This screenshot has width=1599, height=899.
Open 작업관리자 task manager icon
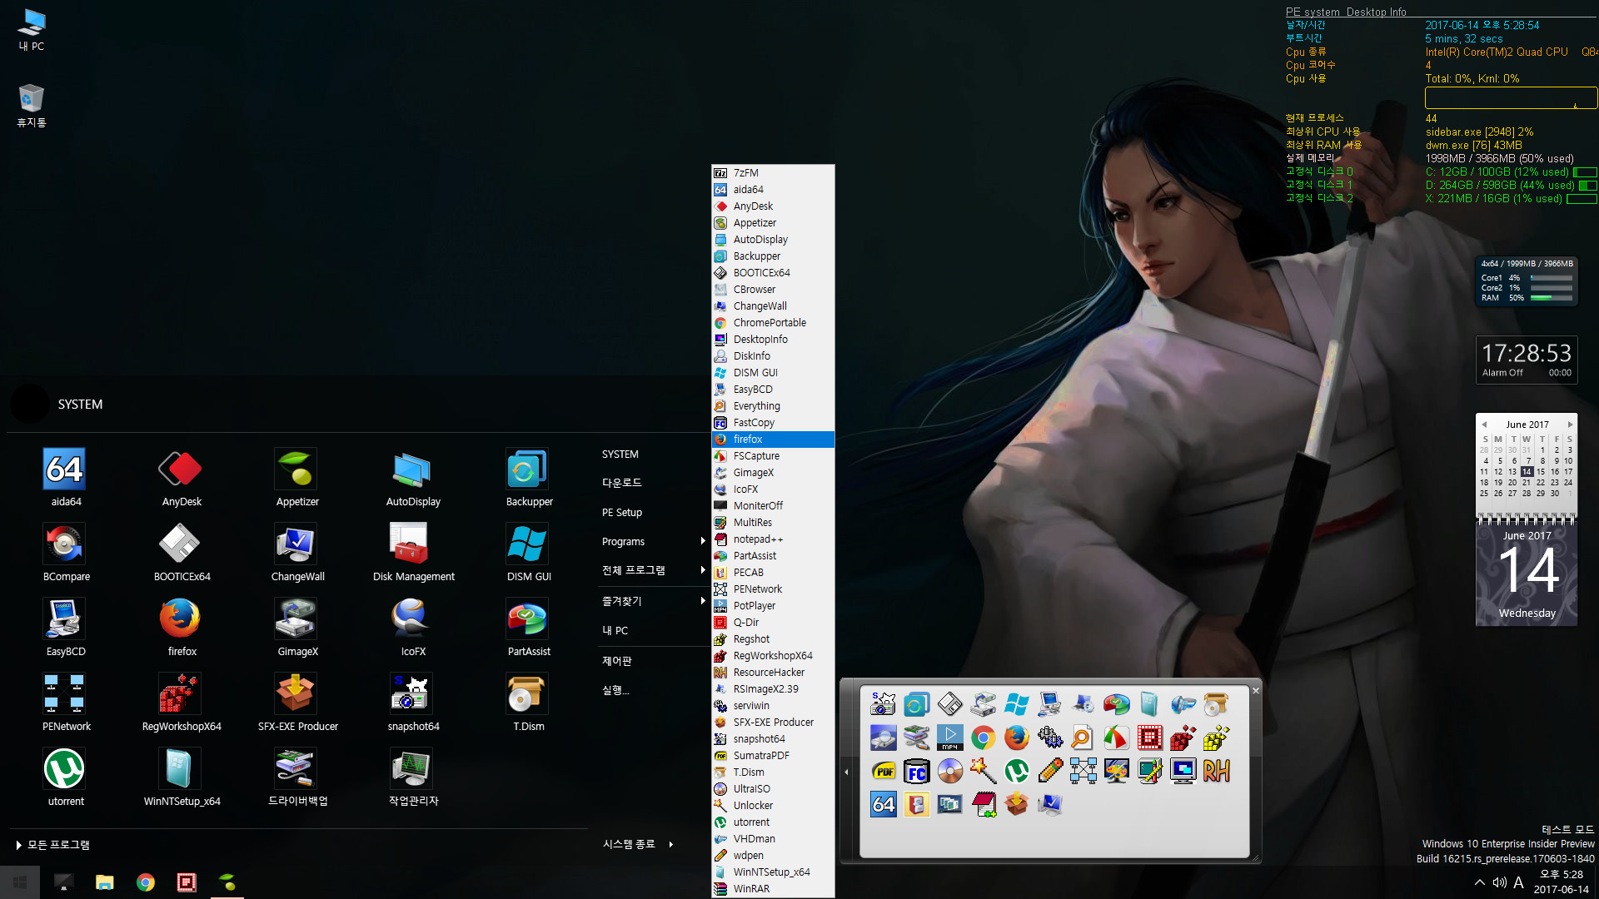412,777
